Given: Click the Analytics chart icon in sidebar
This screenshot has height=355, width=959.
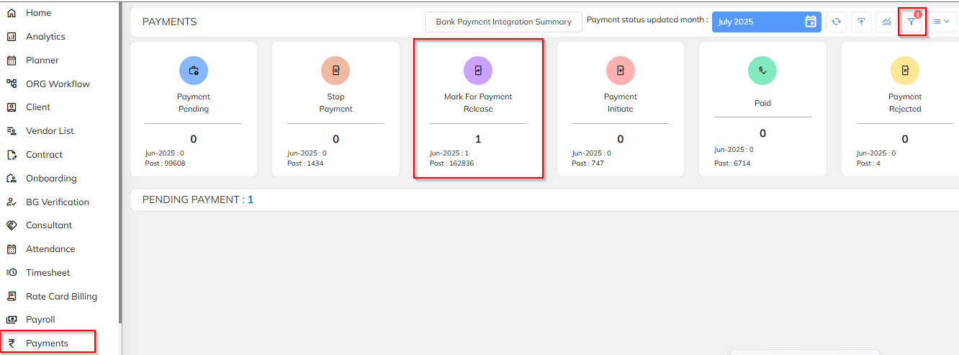Looking at the screenshot, I should (x=12, y=37).
